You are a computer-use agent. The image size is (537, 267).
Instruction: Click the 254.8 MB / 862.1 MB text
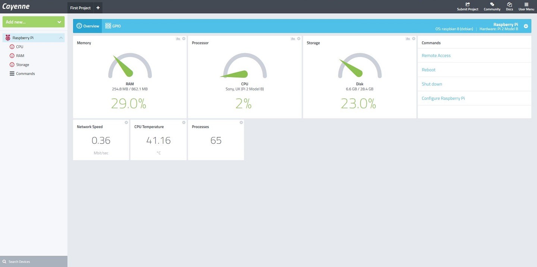coord(130,89)
